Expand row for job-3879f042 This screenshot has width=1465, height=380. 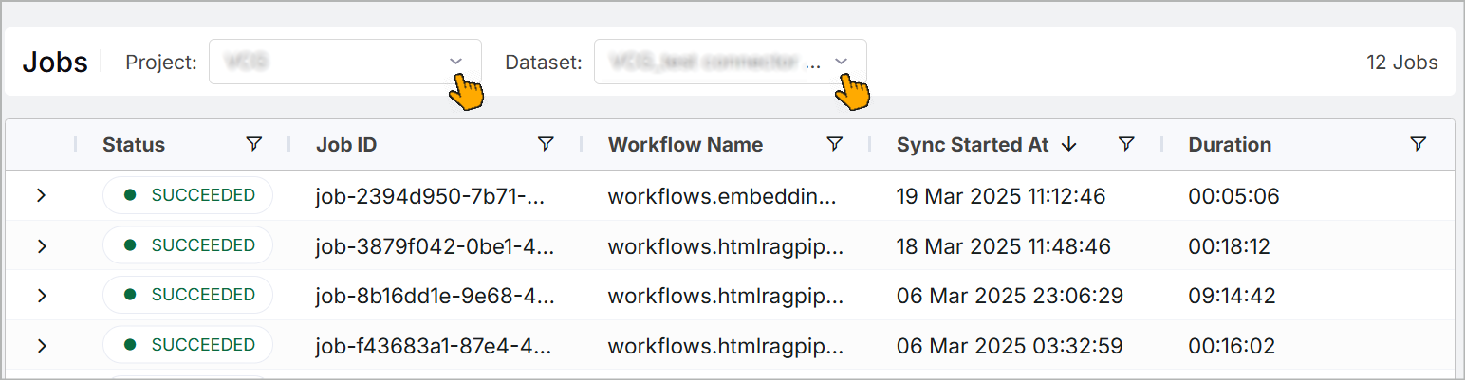41,245
